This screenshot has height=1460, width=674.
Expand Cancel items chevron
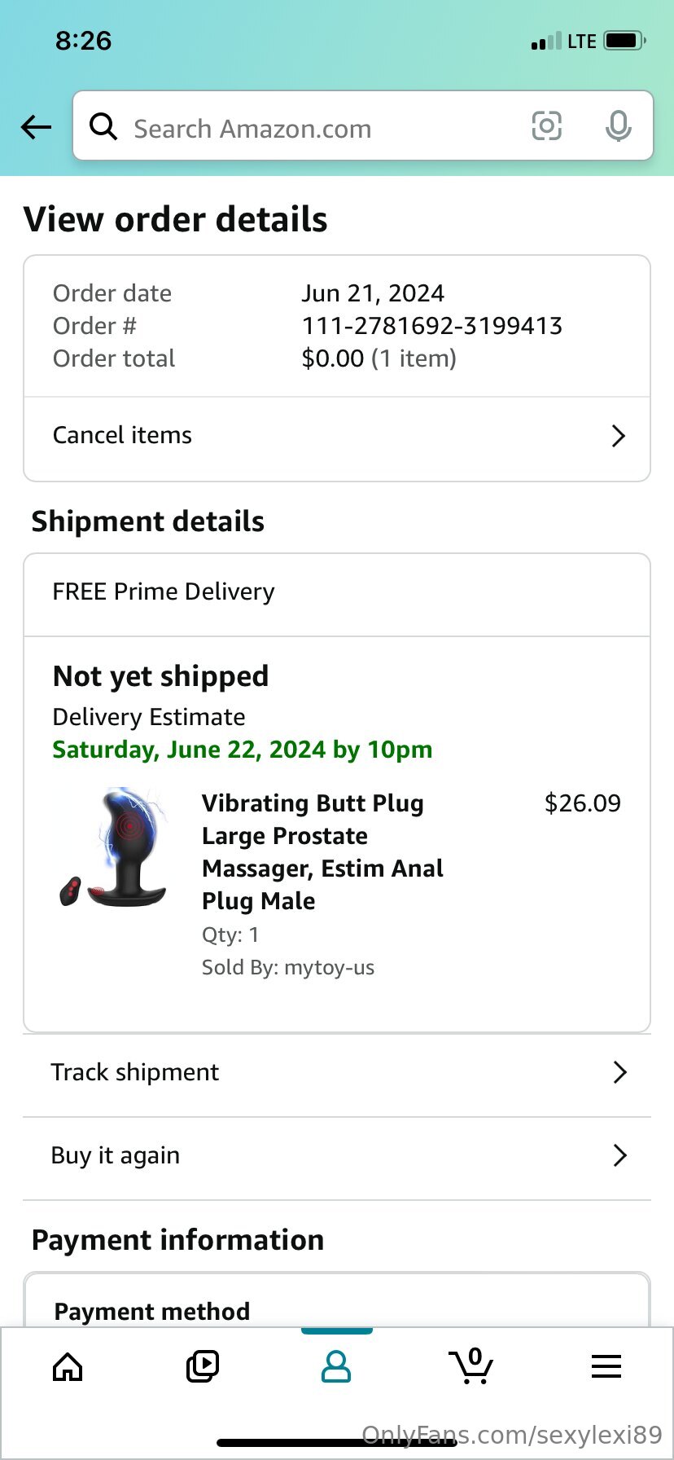point(619,436)
